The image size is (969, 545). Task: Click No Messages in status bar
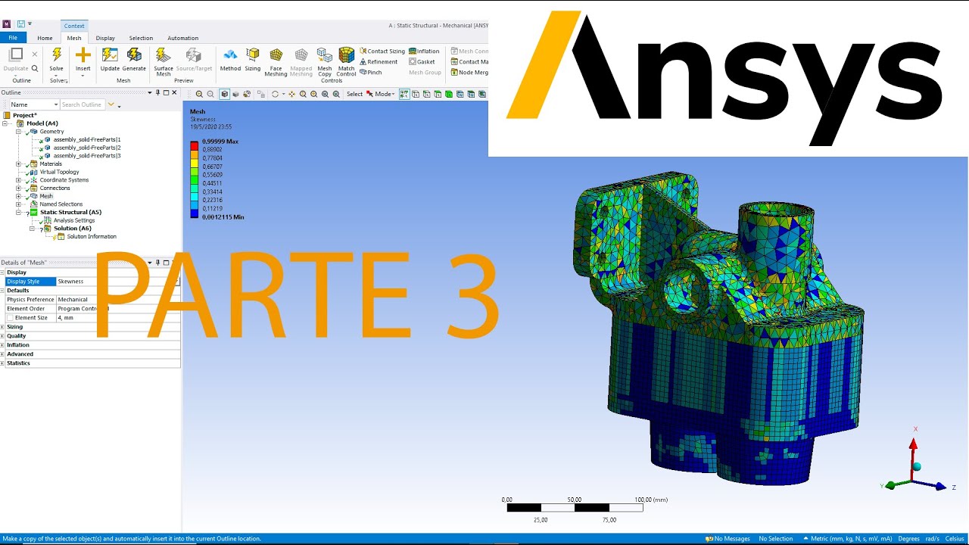pyautogui.click(x=728, y=539)
